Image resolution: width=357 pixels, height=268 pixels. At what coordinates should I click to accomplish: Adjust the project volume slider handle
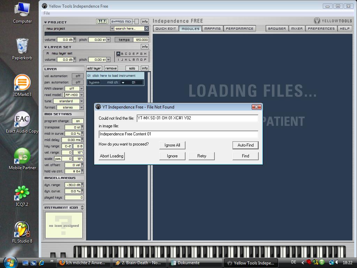[75, 40]
